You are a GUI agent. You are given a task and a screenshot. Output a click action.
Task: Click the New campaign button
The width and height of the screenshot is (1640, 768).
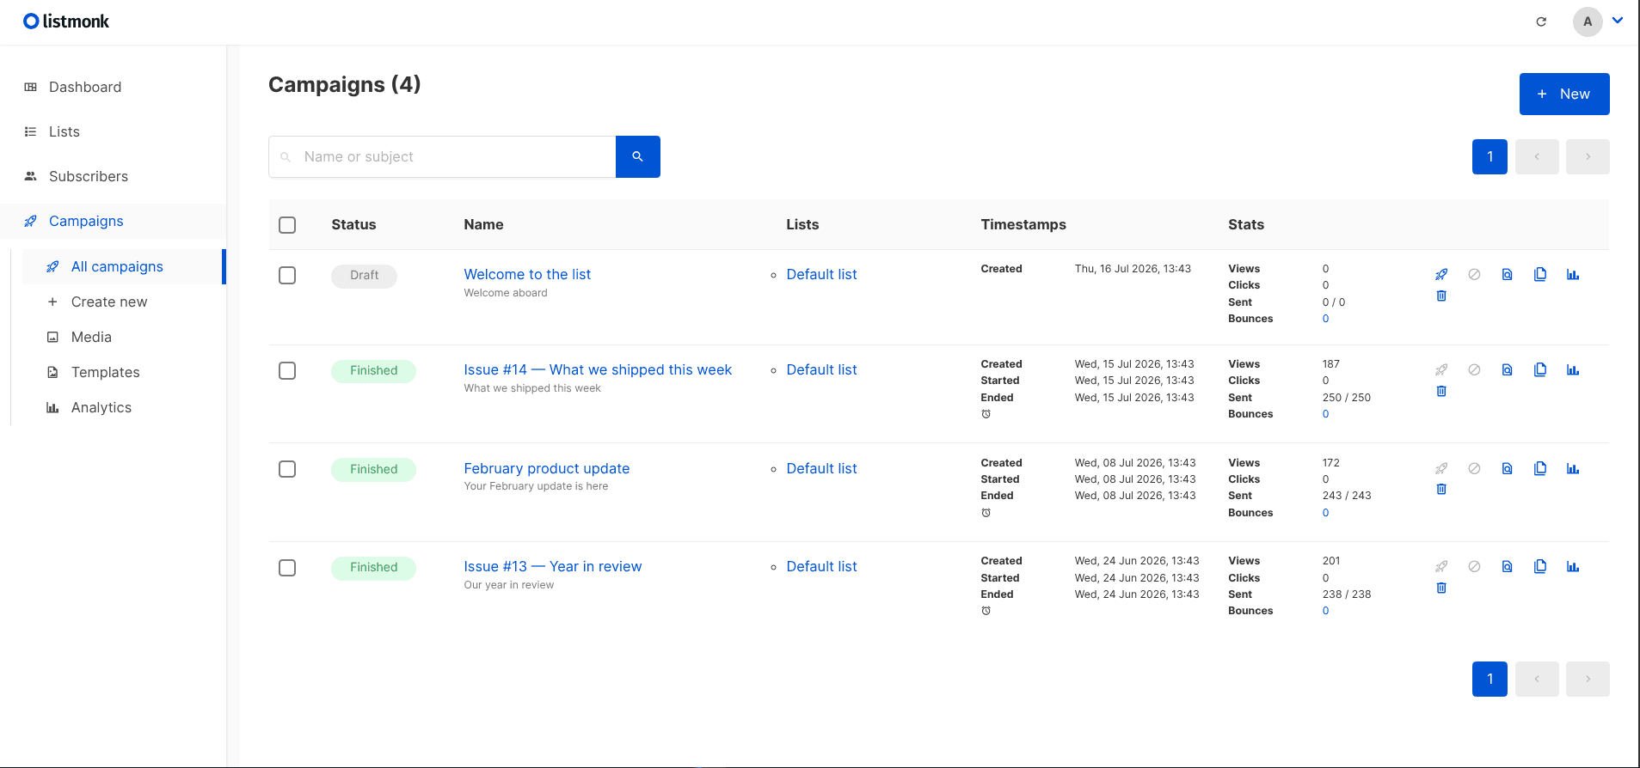[x=1564, y=94]
